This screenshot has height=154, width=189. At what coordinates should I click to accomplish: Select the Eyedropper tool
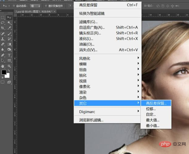9,28
